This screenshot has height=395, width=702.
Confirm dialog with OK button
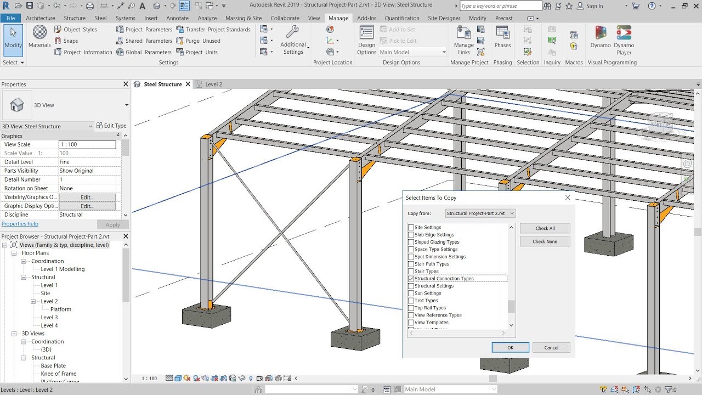click(x=509, y=347)
